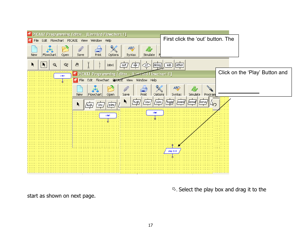301x233 pixels.
Task: Click the move commands button with crossed arrows
Action: [x=135, y=65]
